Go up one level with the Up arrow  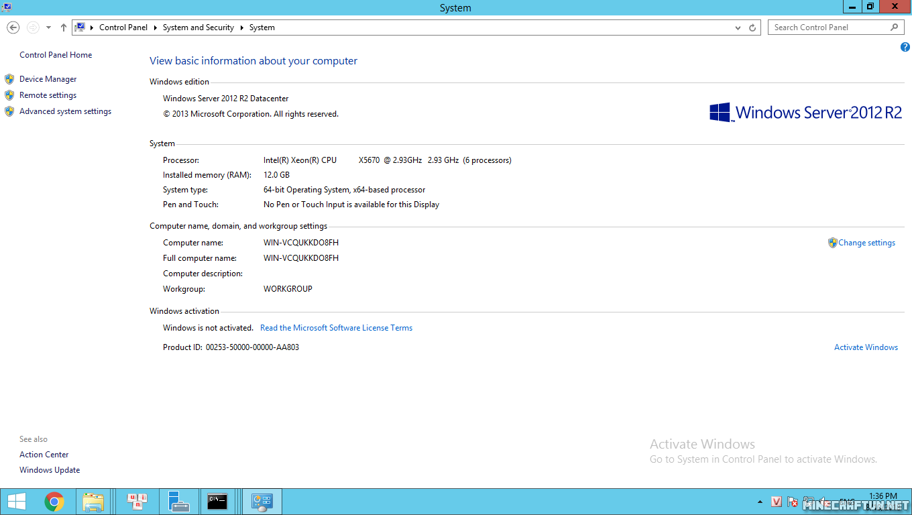pyautogui.click(x=64, y=27)
